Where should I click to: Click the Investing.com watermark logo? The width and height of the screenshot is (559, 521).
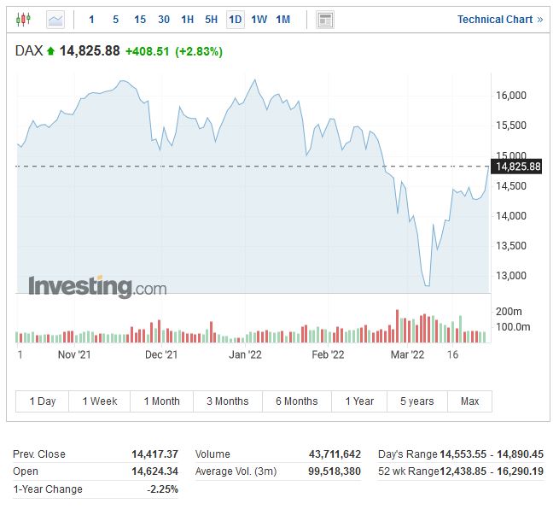click(97, 287)
